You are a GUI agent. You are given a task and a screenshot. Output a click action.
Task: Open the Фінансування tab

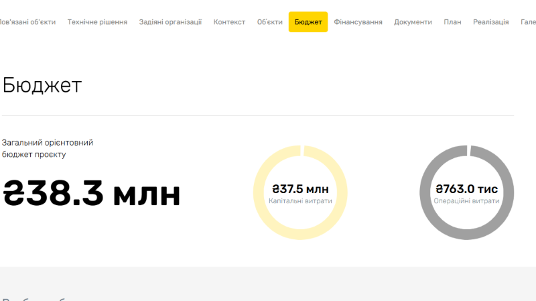point(358,22)
